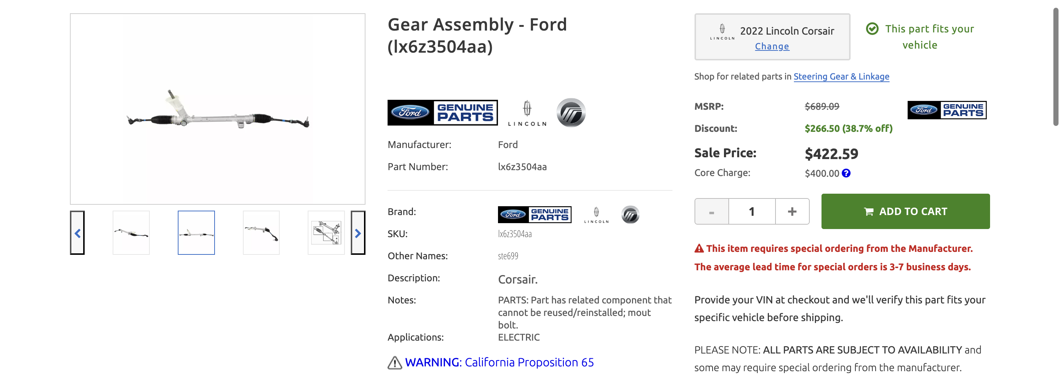Click the large Lincoln logo beside Ford badge
This screenshot has height=387, width=1060.
[x=527, y=113]
